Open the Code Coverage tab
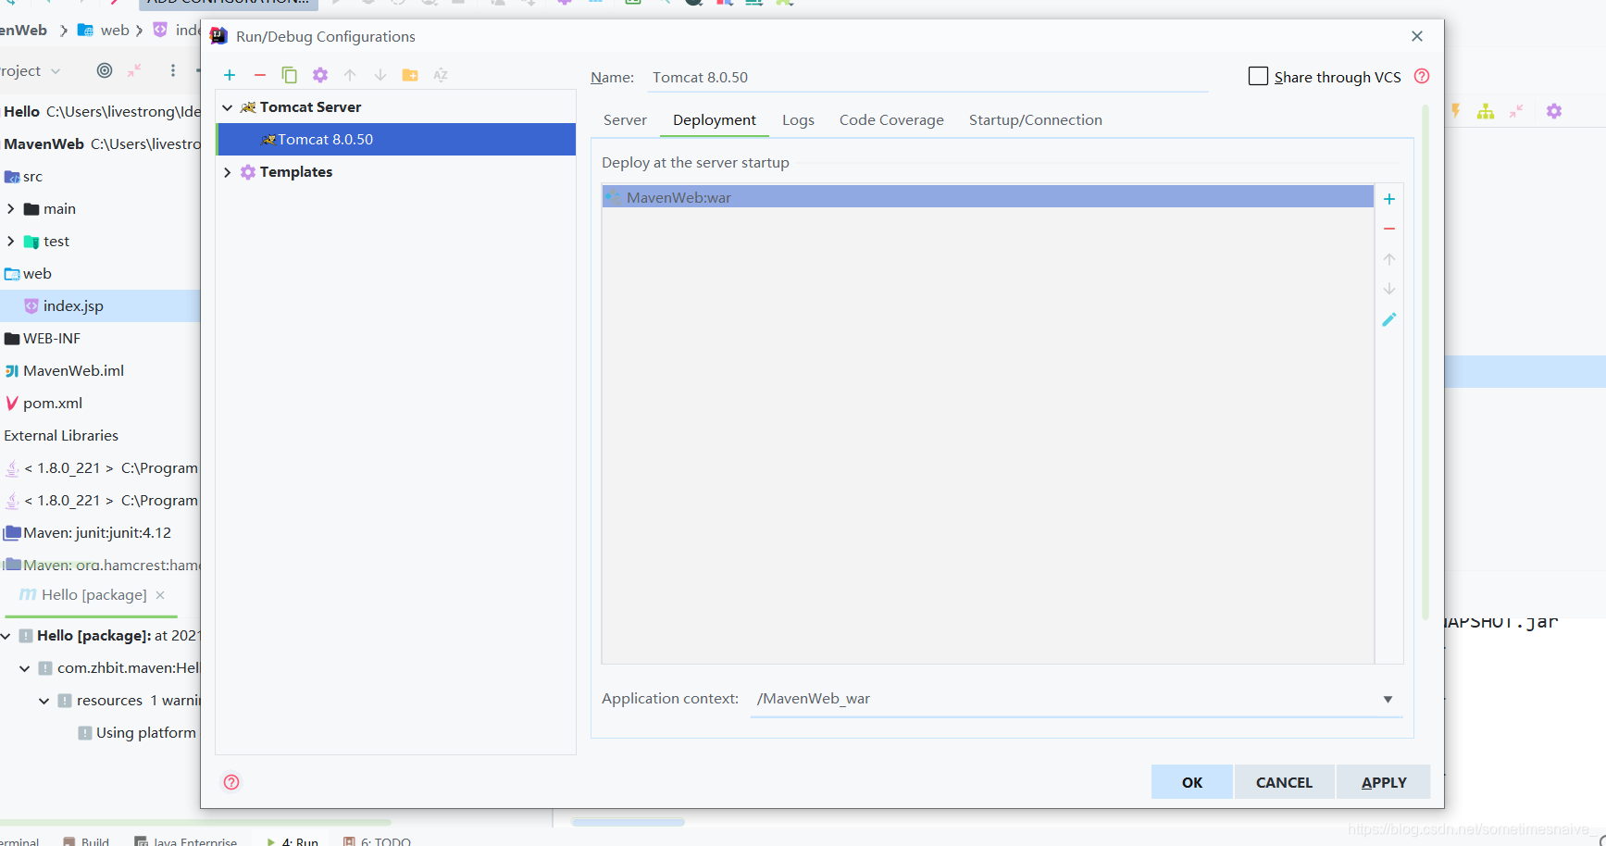 [891, 120]
